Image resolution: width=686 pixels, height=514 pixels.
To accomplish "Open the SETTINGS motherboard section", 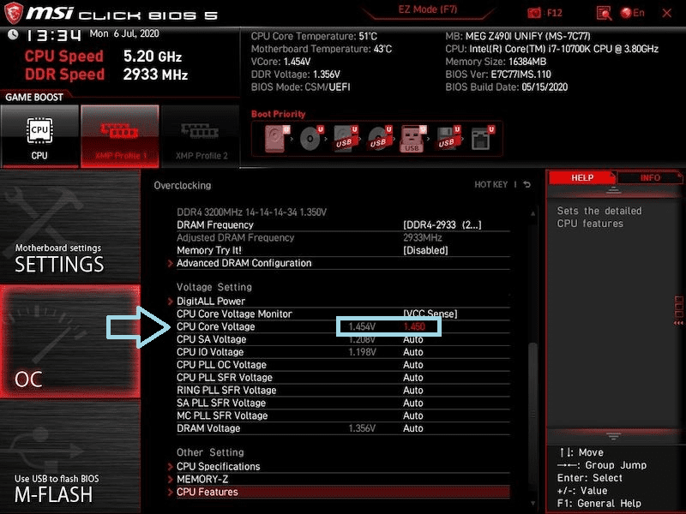I will [70, 226].
